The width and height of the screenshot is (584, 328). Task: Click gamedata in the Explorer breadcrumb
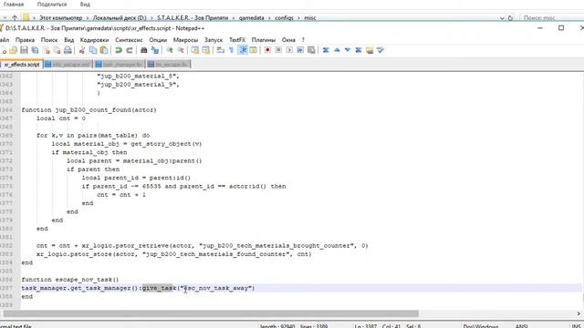coord(252,18)
